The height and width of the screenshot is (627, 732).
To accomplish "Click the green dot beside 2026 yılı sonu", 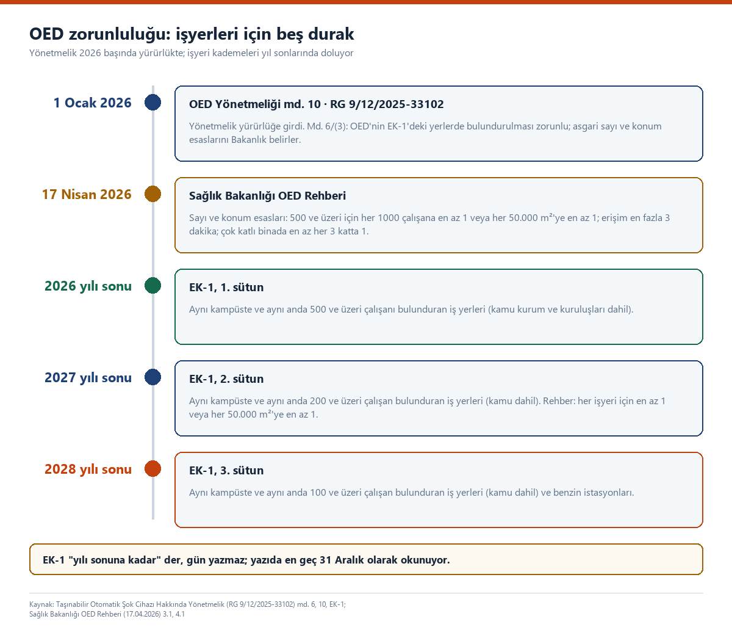I will [152, 286].
